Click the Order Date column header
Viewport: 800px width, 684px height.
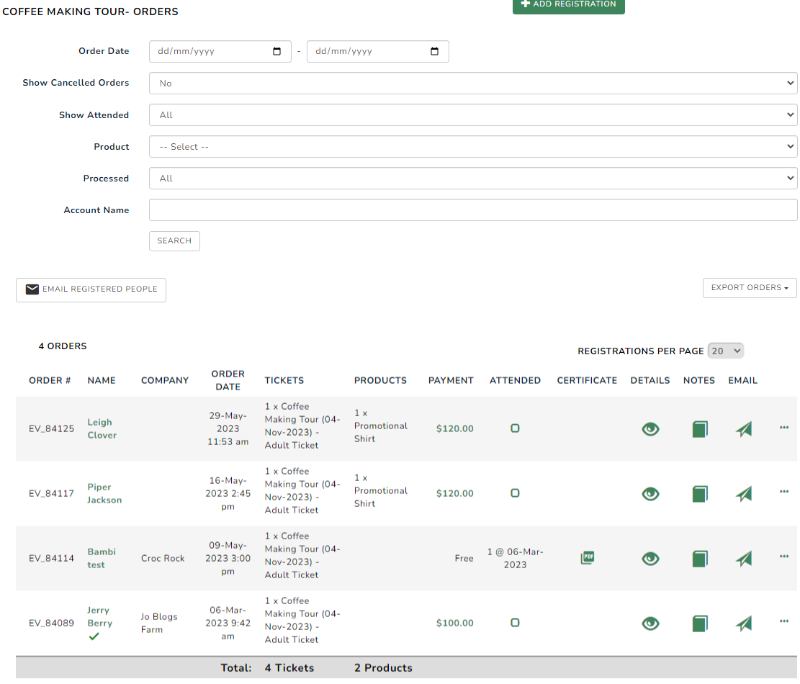click(228, 380)
